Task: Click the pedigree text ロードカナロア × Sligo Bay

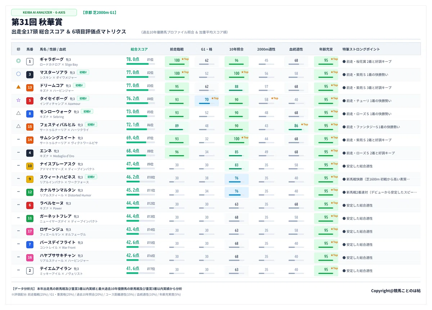Action: click(x=59, y=65)
